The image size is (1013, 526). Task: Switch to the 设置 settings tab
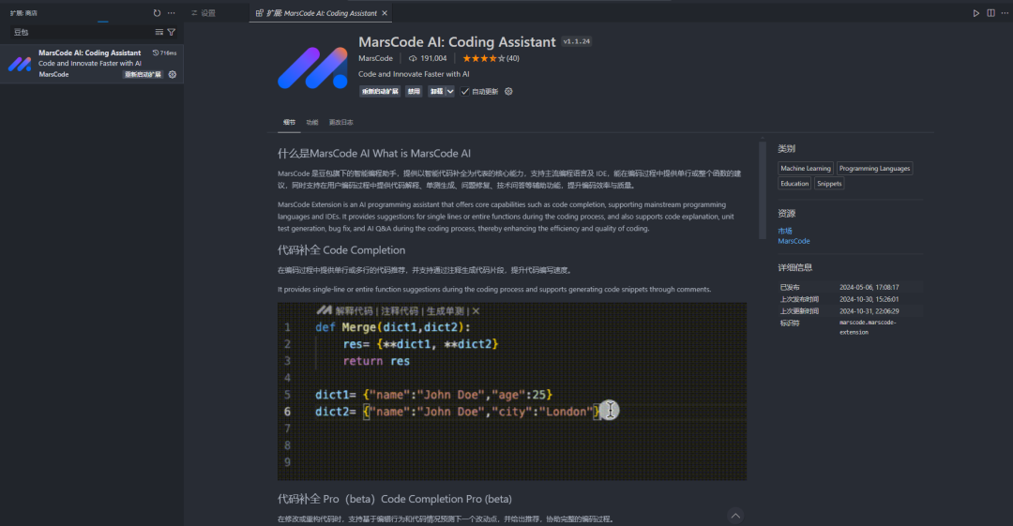tap(207, 13)
